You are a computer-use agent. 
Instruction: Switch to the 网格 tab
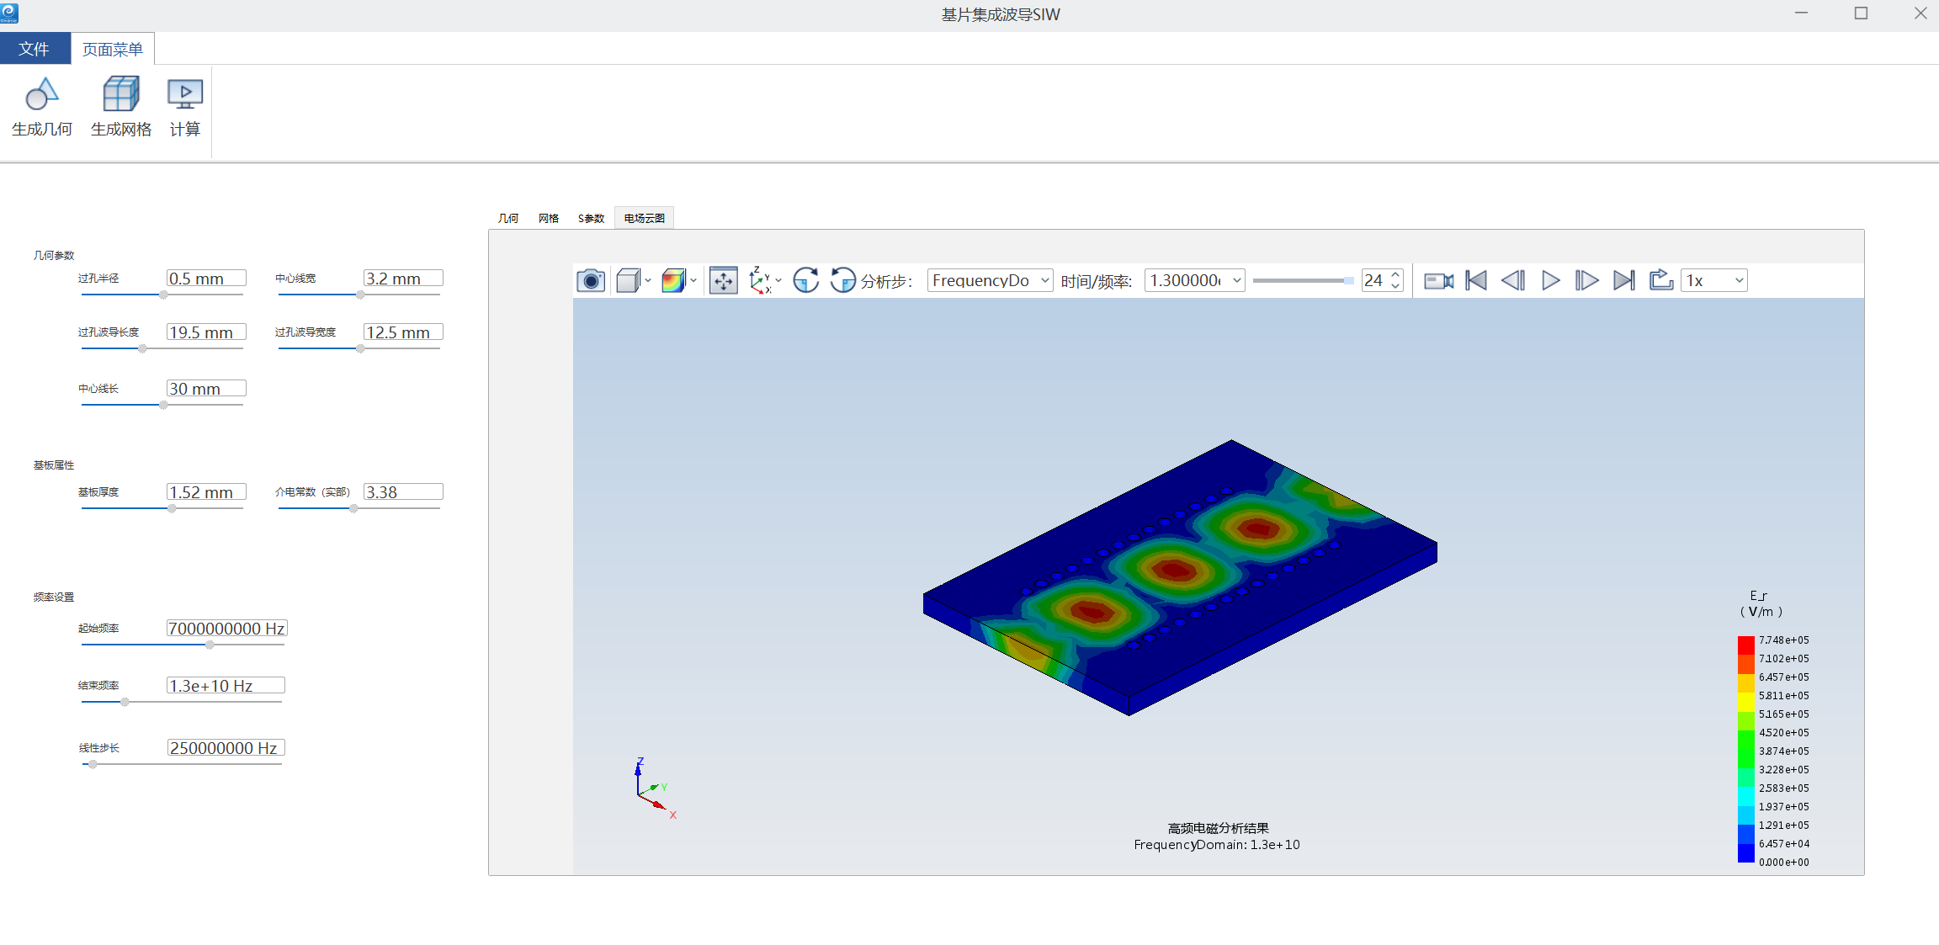(549, 218)
